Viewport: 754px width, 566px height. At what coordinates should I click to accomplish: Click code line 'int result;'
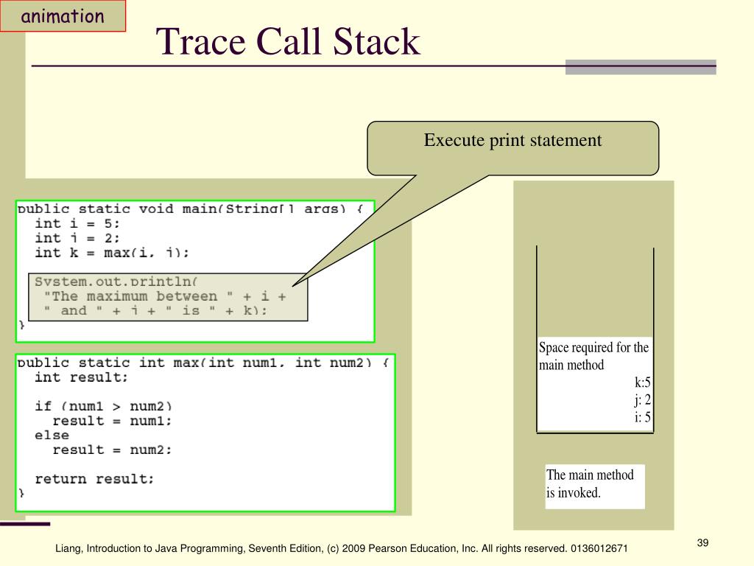(81, 377)
